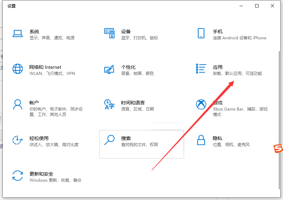Click the 帐户 person silhouette icon
The height and width of the screenshot is (200, 283).
click(x=18, y=104)
